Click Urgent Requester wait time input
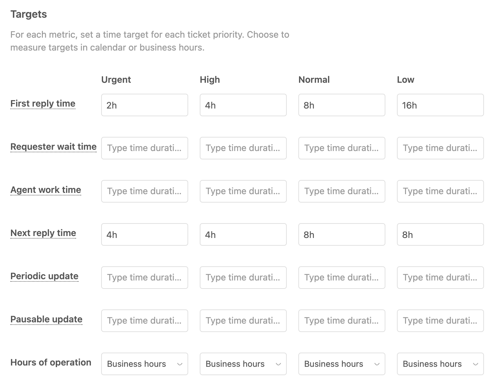502x389 pixels. (x=144, y=148)
